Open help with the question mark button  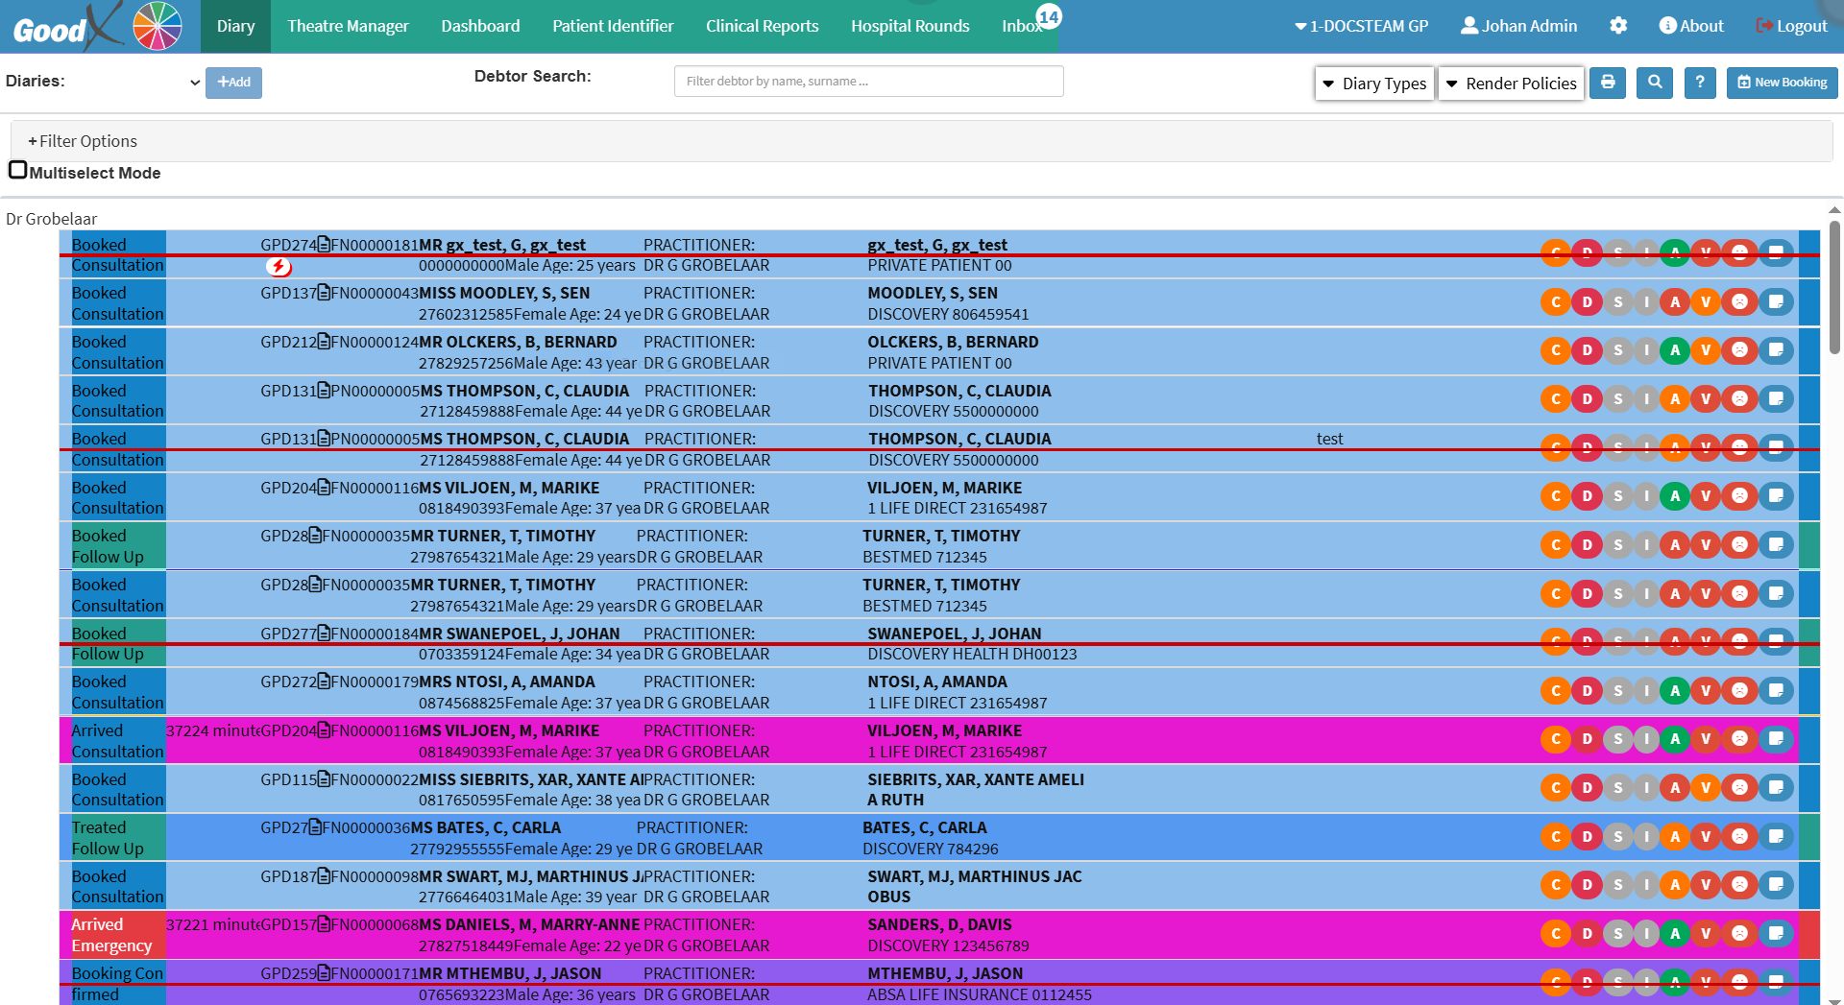pyautogui.click(x=1700, y=83)
